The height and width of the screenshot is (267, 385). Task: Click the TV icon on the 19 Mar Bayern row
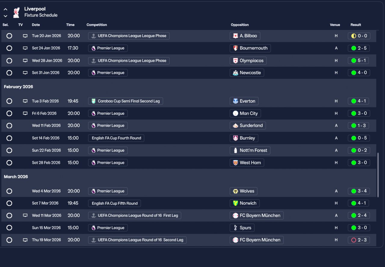pyautogui.click(x=25, y=240)
